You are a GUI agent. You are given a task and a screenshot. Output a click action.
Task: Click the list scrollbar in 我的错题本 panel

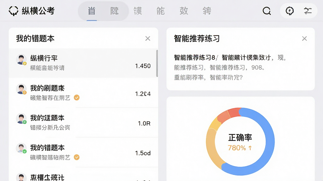coord(157,63)
